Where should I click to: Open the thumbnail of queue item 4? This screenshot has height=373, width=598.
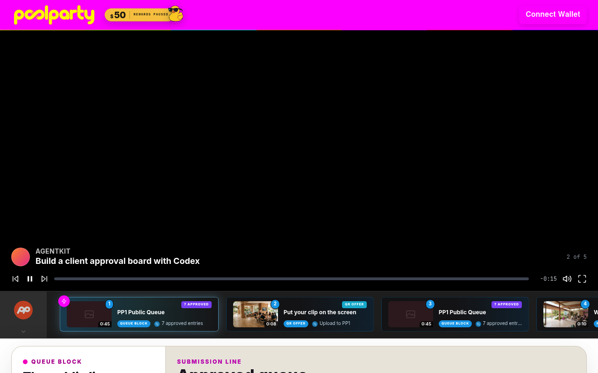click(x=566, y=314)
